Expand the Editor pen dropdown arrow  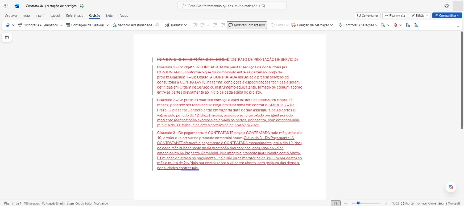[x=13, y=25]
